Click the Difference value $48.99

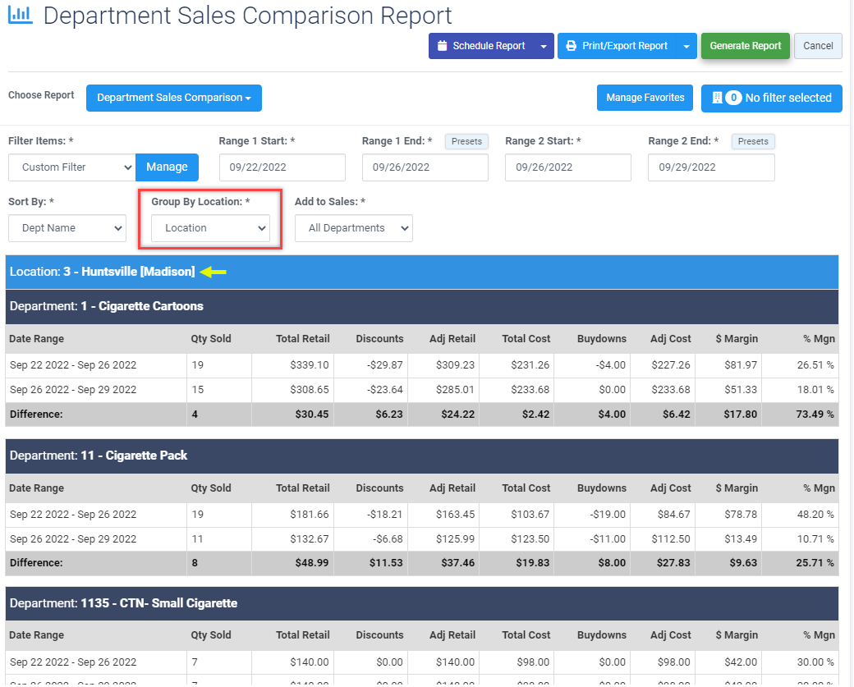tap(312, 563)
